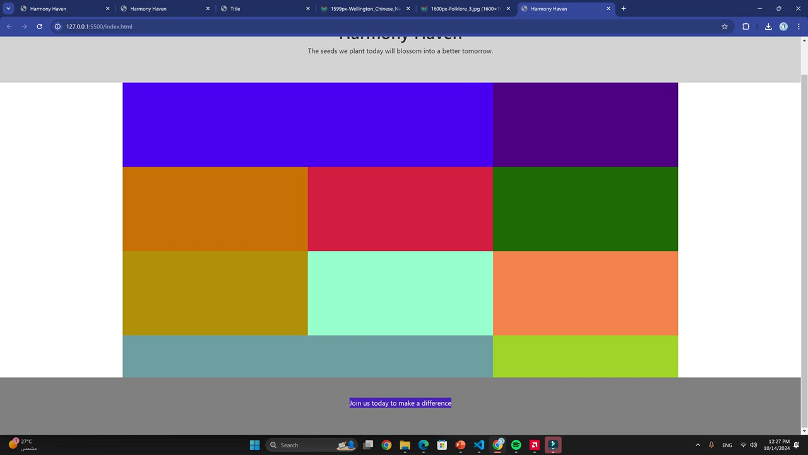Open the Wi-Fi network icon in tray

743,445
